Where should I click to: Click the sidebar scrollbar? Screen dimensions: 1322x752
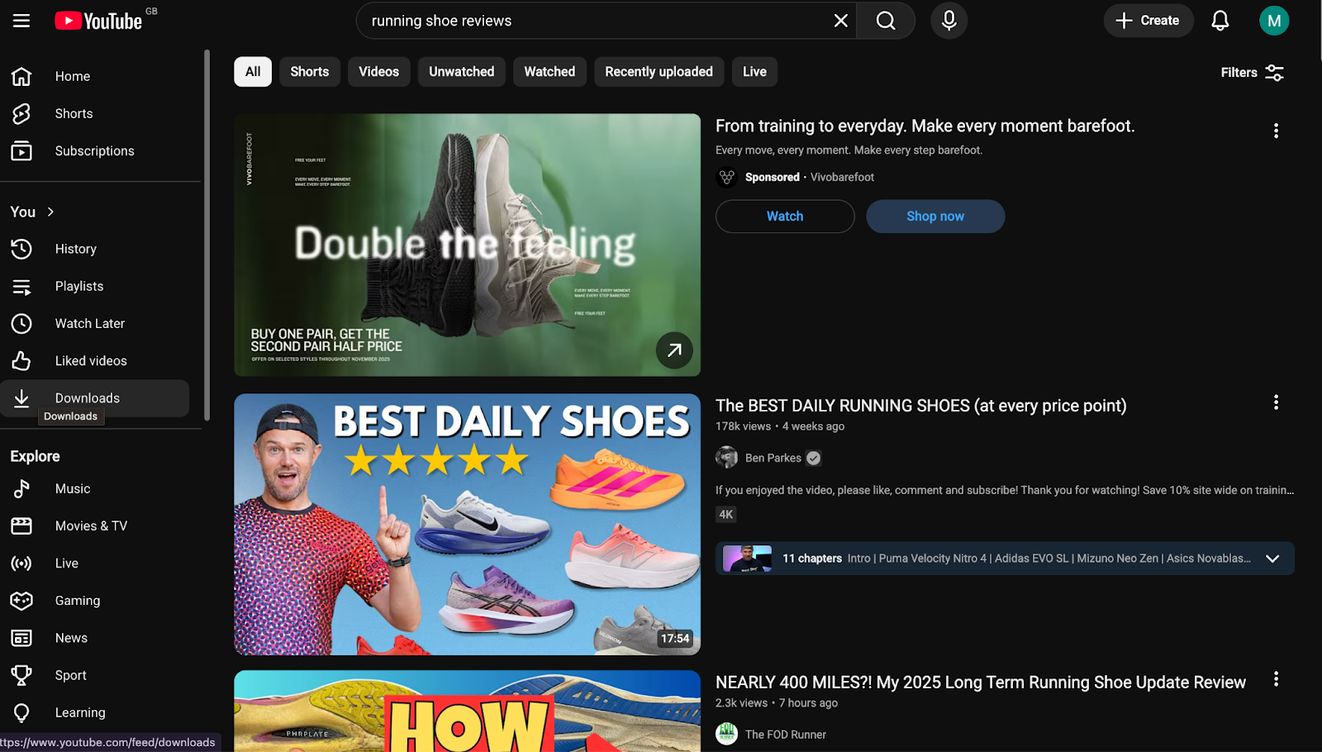[x=207, y=236]
